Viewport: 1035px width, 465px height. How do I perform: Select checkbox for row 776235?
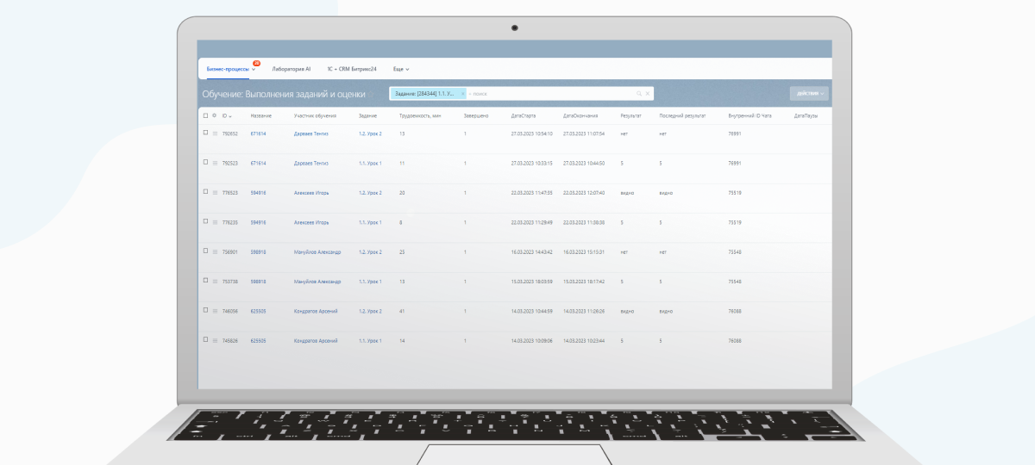click(205, 221)
